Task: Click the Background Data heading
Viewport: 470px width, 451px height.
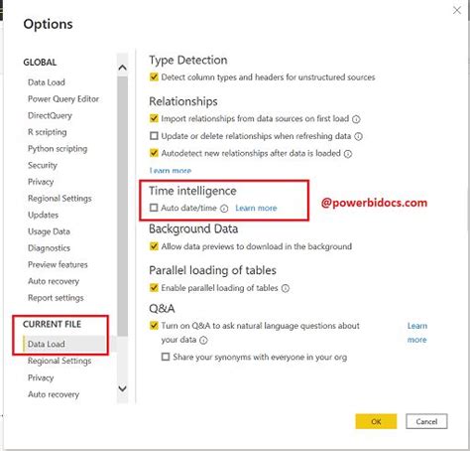Action: [193, 228]
